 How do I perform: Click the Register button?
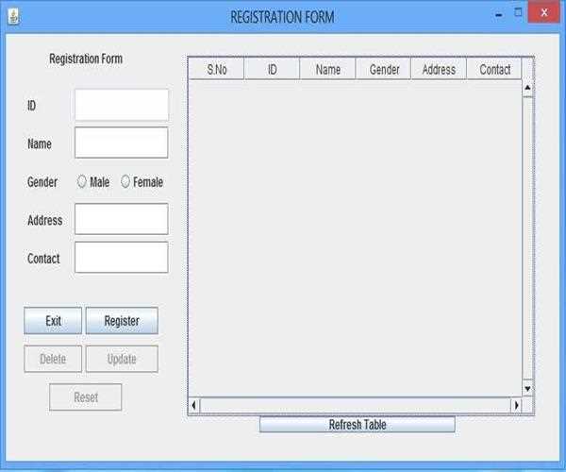pyautogui.click(x=122, y=321)
